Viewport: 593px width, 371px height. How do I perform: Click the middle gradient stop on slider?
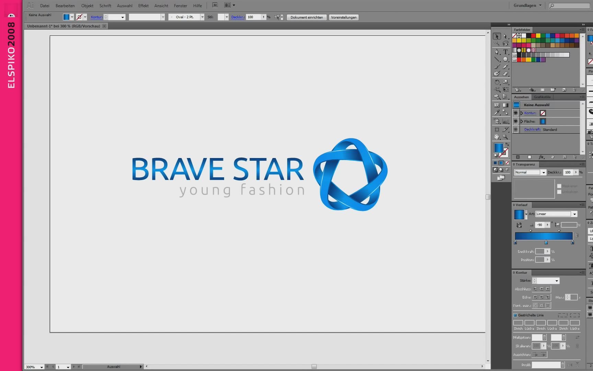(x=546, y=242)
